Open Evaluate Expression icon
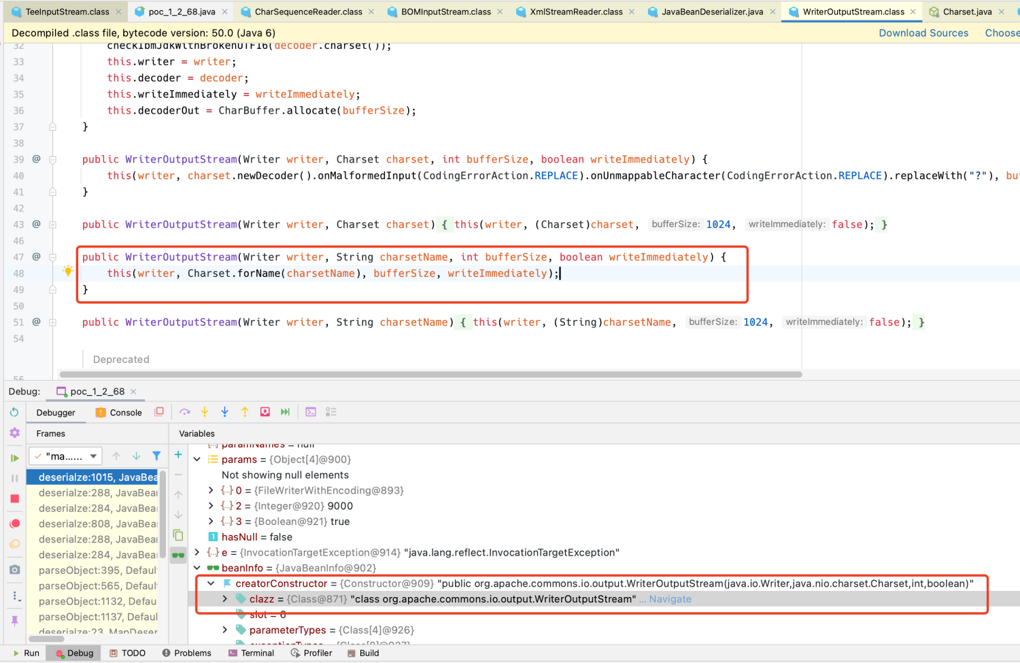Screen dimensions: 1020x663 pyautogui.click(x=311, y=412)
